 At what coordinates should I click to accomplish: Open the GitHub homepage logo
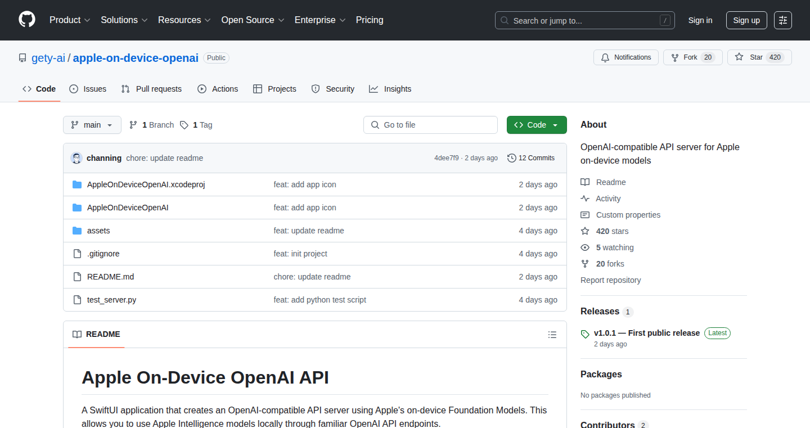click(x=27, y=20)
